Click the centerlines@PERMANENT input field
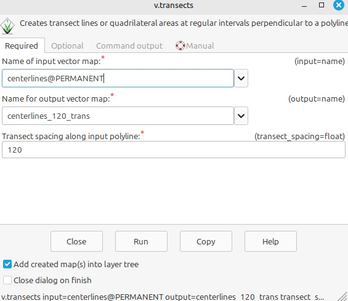The image size is (348, 301). click(x=118, y=78)
